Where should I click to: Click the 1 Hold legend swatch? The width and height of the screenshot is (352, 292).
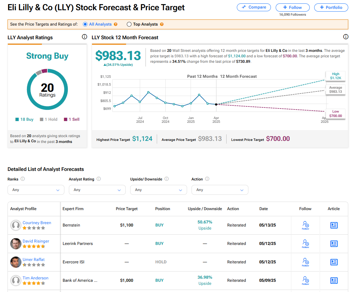(42, 119)
